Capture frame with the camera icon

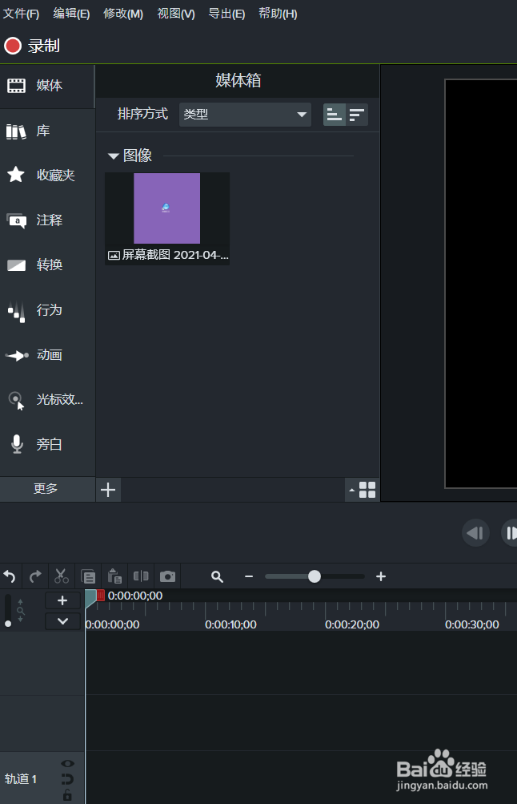click(167, 577)
